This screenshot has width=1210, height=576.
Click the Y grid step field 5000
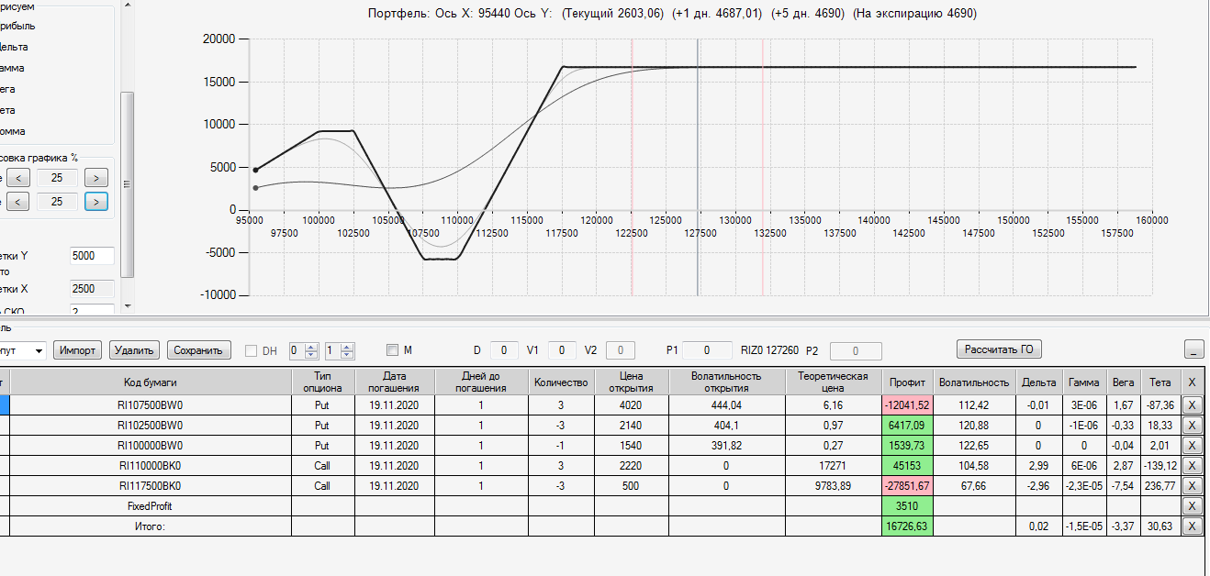coord(92,256)
